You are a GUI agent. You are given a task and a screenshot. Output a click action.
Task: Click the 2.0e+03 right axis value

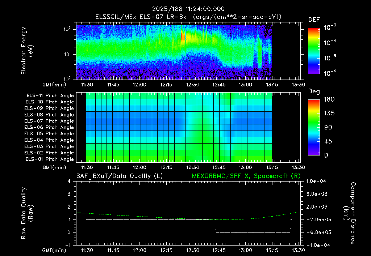(317, 206)
